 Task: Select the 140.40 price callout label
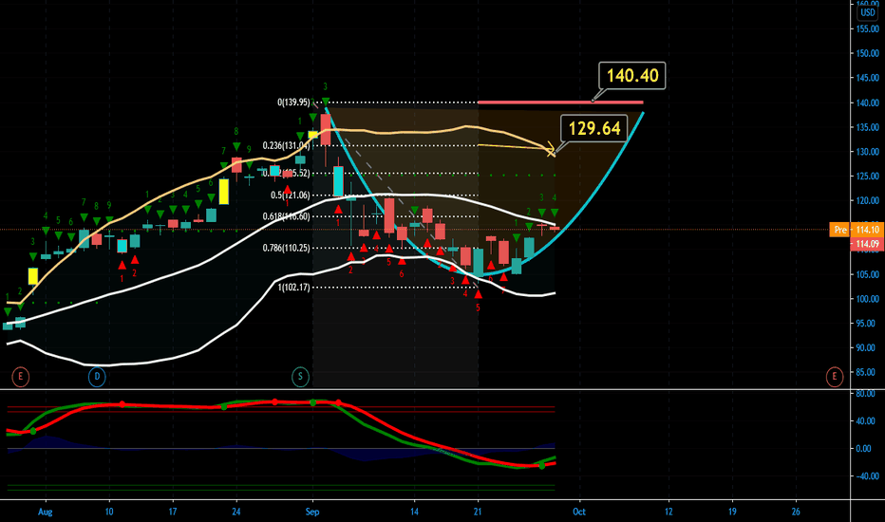632,76
